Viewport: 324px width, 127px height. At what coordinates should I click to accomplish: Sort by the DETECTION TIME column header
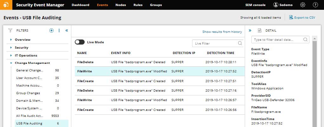pyautogui.click(x=221, y=53)
